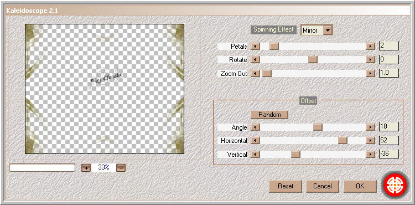Click the Angle left arrow

click(255, 127)
